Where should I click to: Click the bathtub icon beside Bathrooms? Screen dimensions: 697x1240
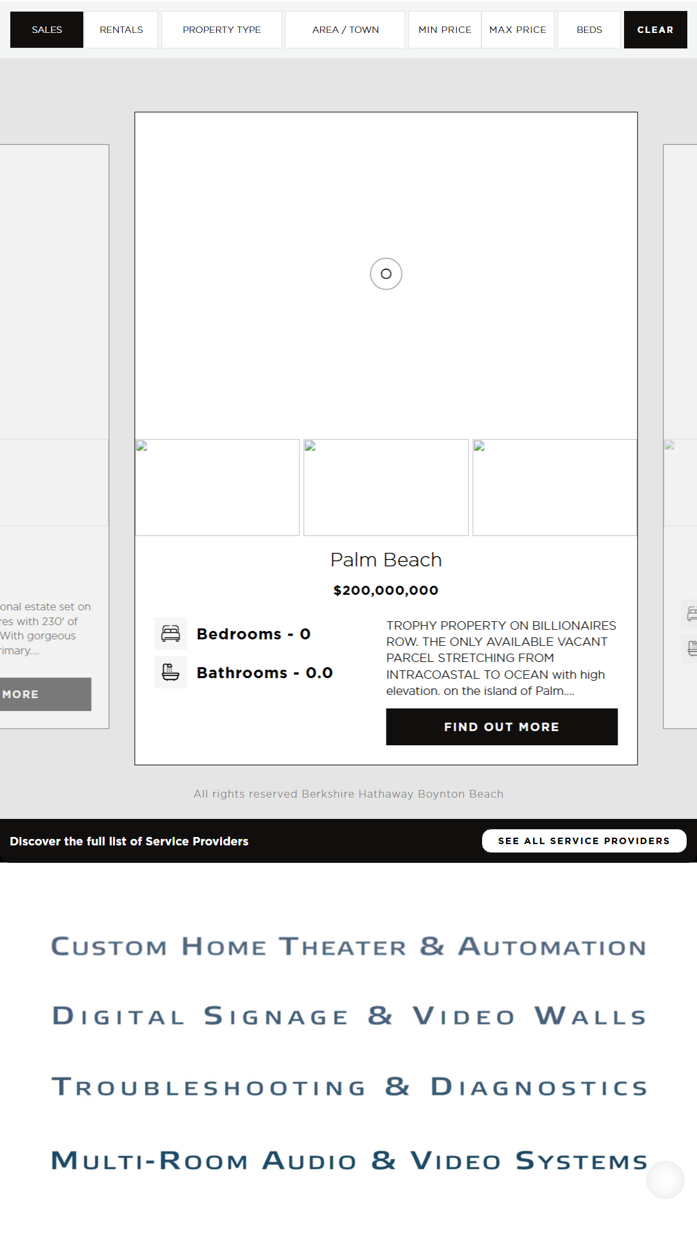[x=170, y=672]
